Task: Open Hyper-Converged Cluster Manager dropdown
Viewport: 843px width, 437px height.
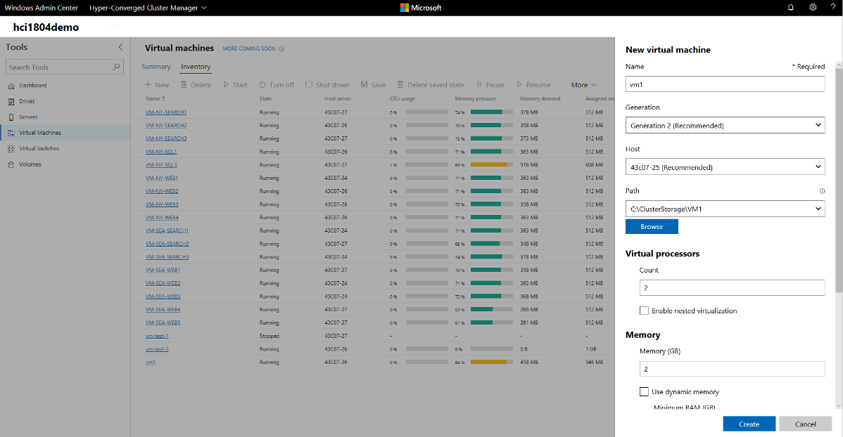Action: click(148, 8)
